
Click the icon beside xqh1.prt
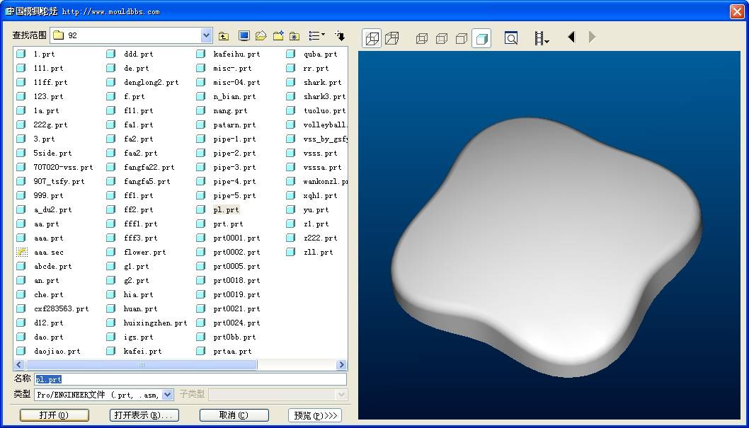coord(290,196)
